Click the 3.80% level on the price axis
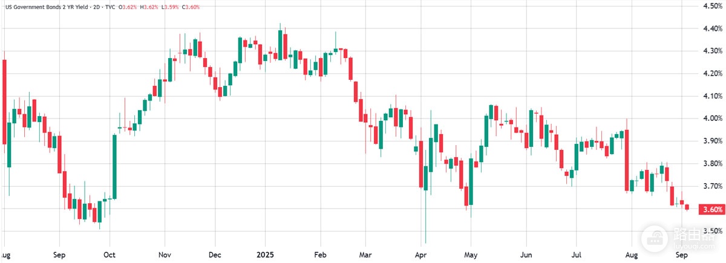The height and width of the screenshot is (263, 726). [711, 164]
